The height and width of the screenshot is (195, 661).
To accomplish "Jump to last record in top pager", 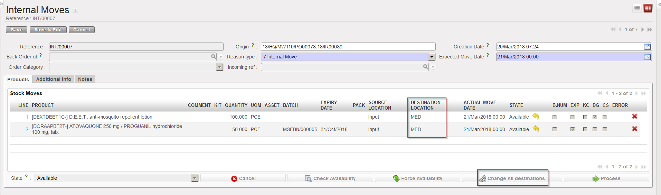I will click(x=650, y=29).
